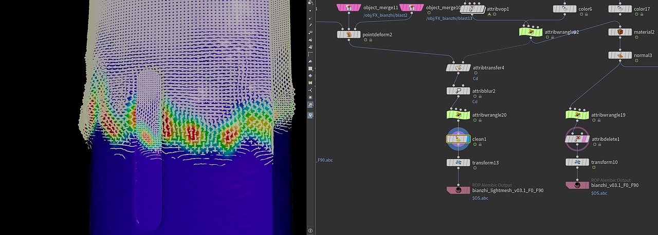Click the _F90.abc label at network's left edge

coord(324,160)
